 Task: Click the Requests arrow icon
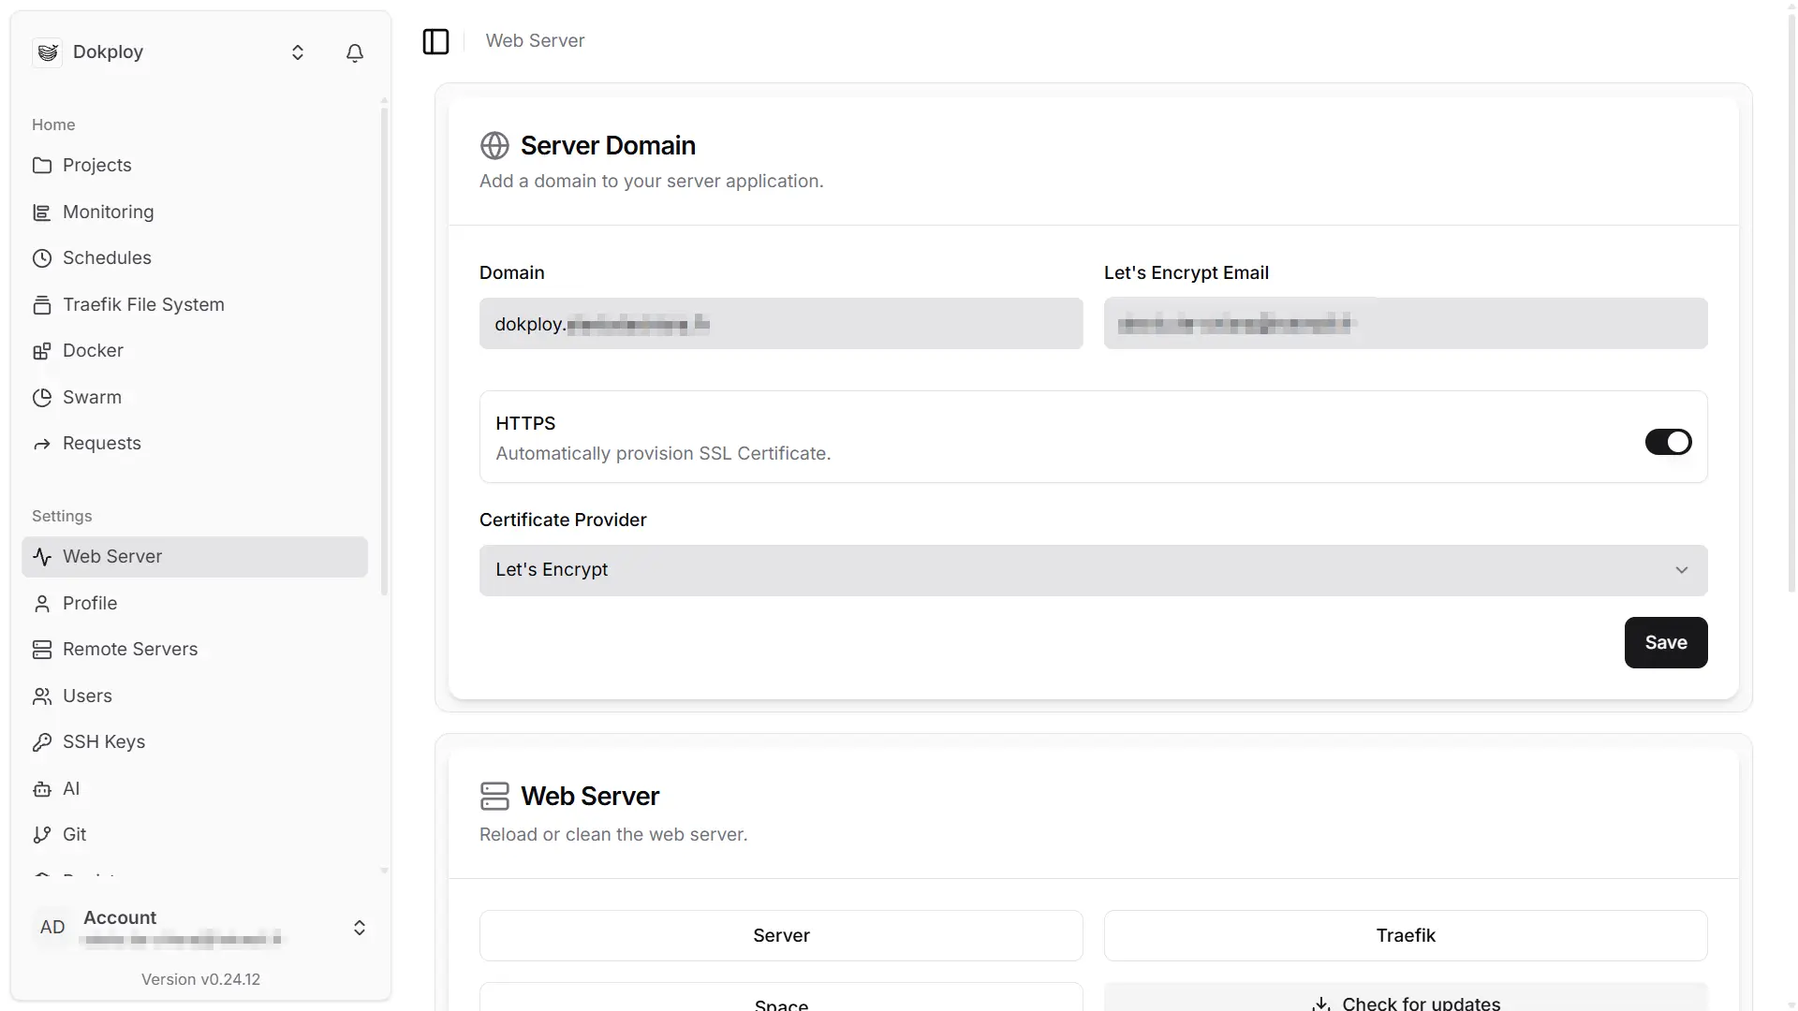[42, 444]
